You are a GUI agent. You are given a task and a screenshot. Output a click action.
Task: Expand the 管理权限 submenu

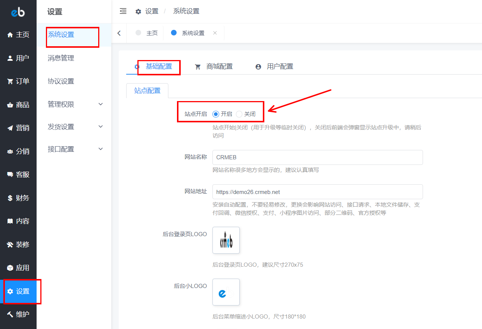100,104
